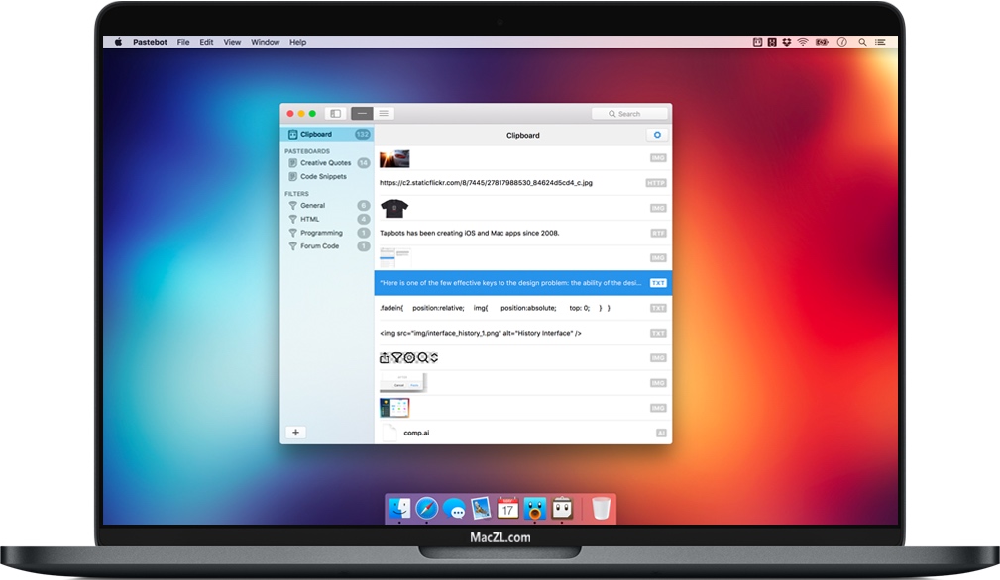The width and height of the screenshot is (1000, 580).
Task: Click the funnel icon beside General
Action: 292,205
